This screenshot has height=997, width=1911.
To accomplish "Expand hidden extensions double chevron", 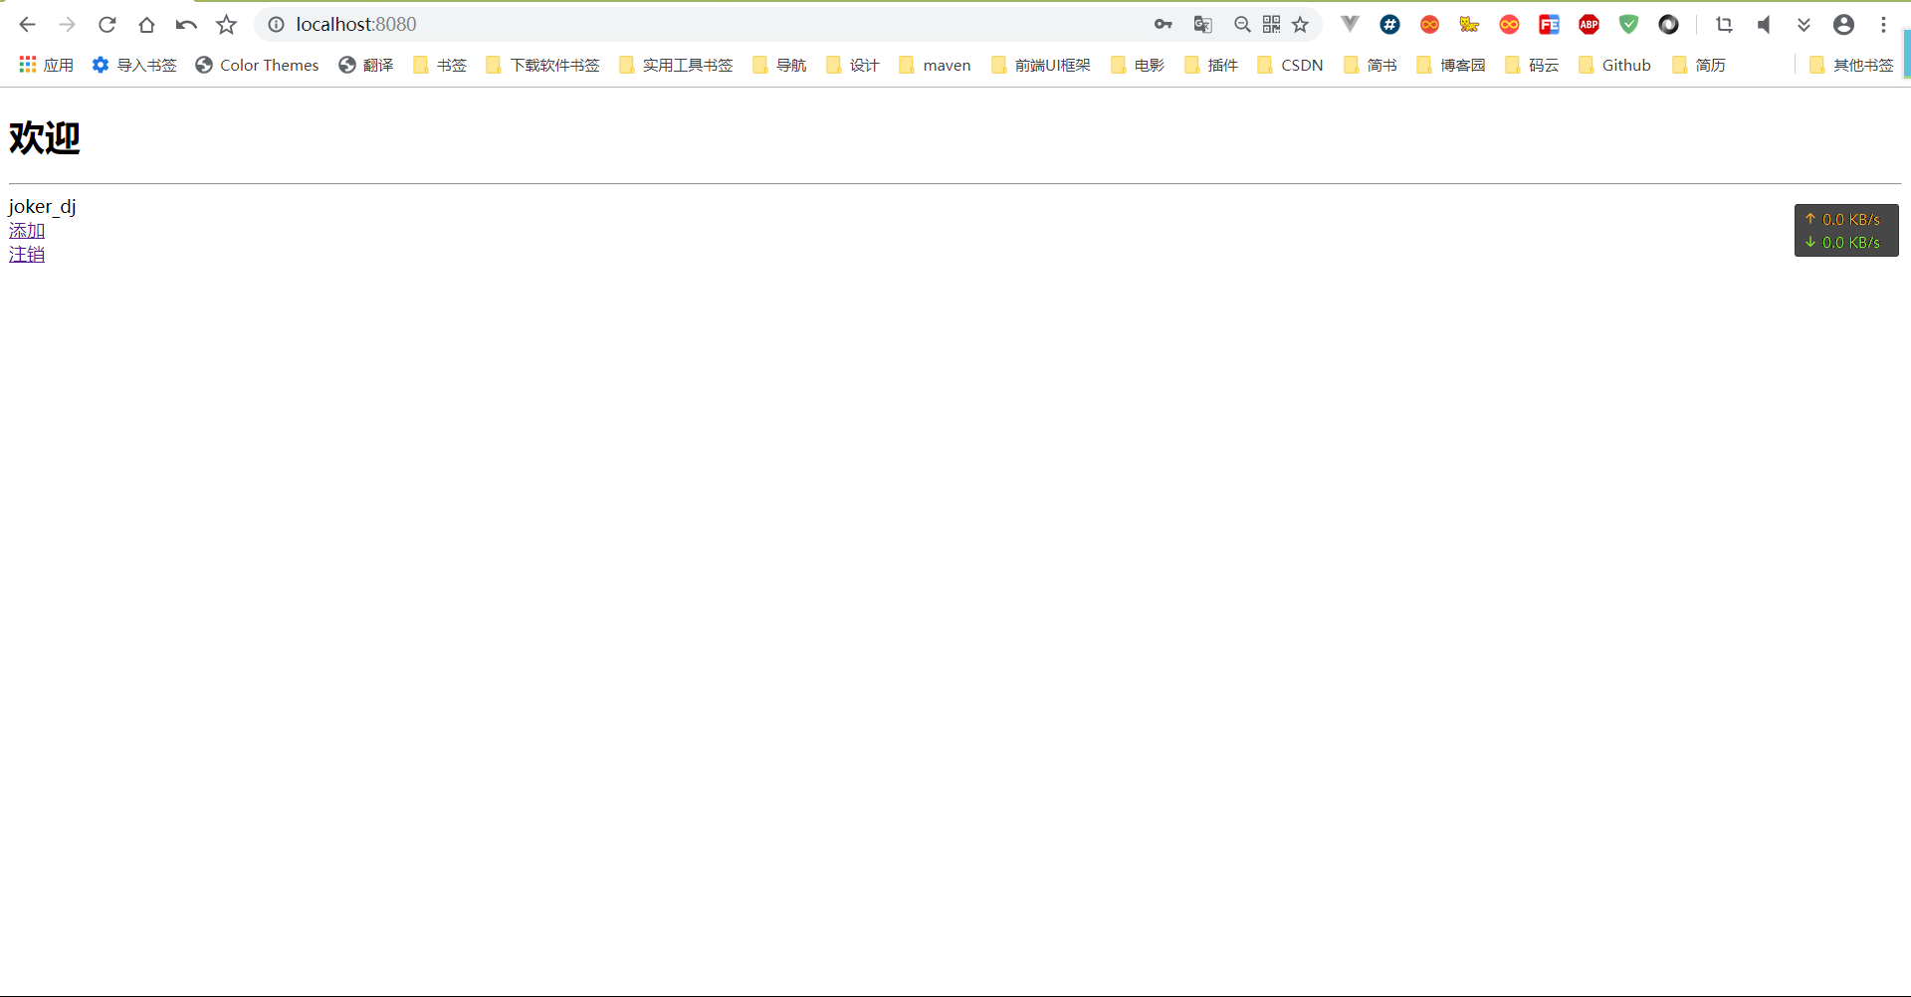I will pos(1804,25).
